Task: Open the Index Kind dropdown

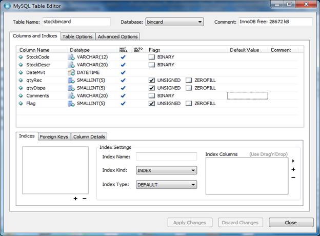Action: tap(166, 170)
